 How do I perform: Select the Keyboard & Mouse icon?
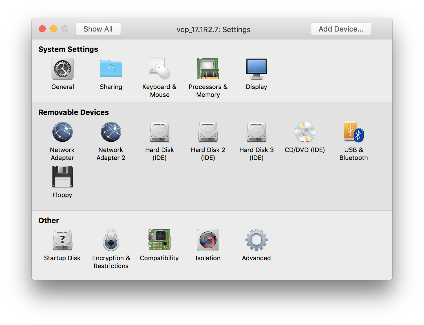(x=159, y=69)
